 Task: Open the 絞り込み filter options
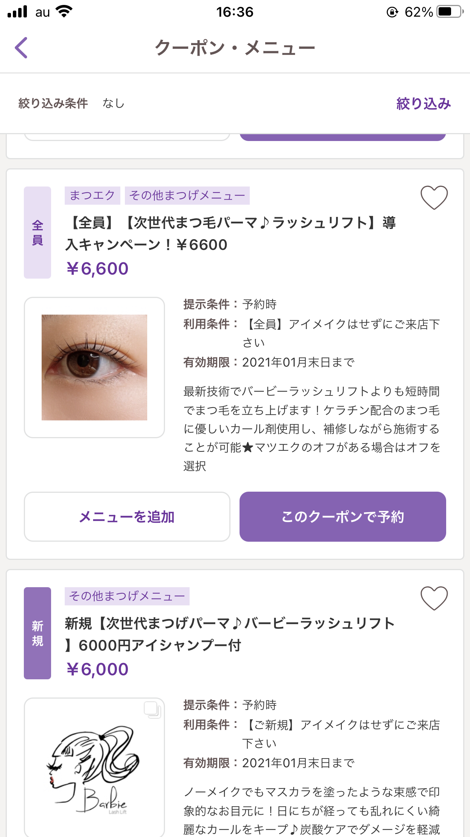coord(423,103)
